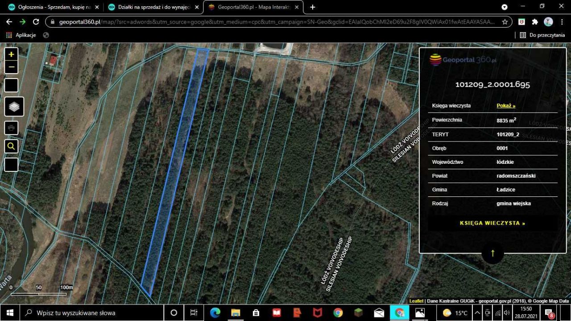
Task: Click the KSIĘGA WIECZYSTA » button
Action: tap(492, 223)
